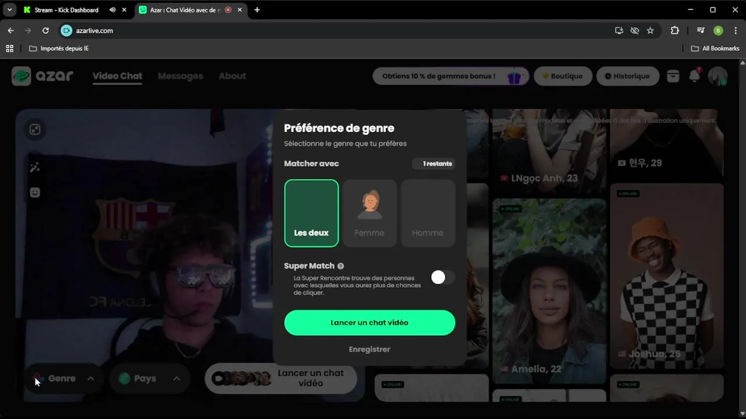746x419 pixels.
Task: Open 현우, 29 profile card
Action: point(667,143)
